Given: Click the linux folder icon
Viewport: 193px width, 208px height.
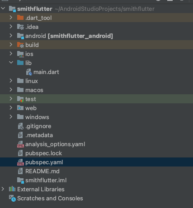Looking at the screenshot, I should pos(20,81).
